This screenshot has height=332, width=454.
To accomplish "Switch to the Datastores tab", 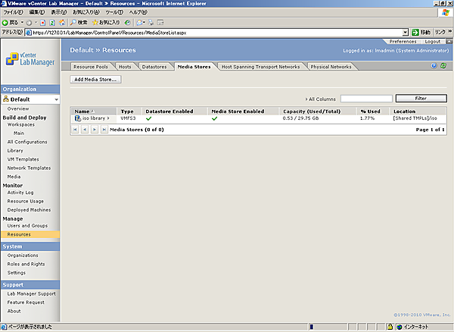I will click(x=154, y=67).
